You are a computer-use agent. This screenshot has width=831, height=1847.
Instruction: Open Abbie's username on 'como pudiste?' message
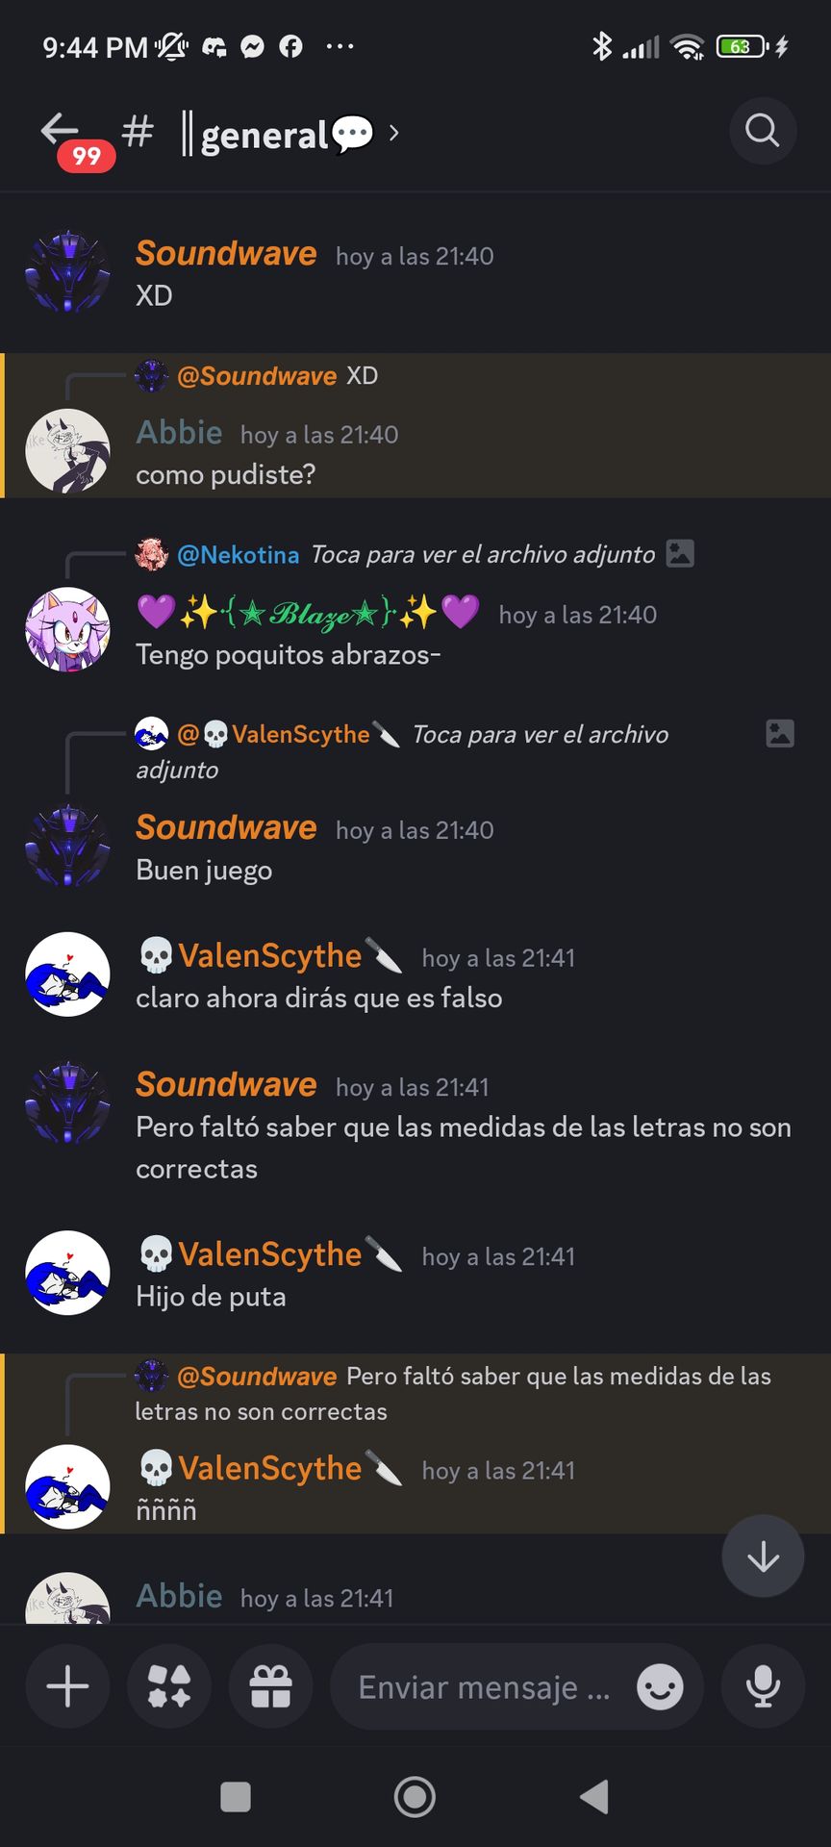pos(179,433)
